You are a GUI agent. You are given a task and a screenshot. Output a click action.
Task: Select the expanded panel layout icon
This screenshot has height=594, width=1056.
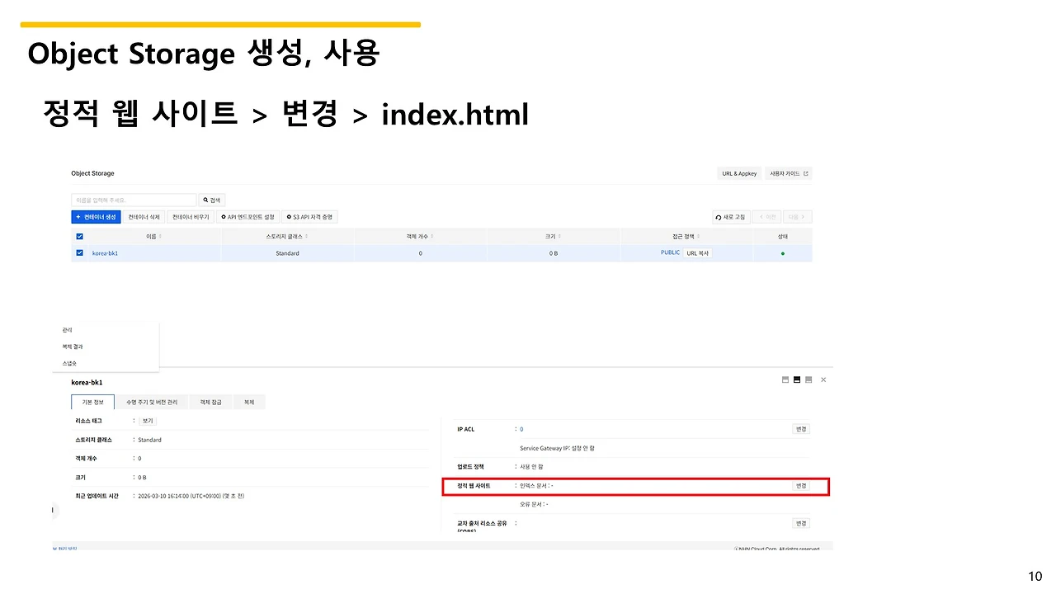(797, 379)
